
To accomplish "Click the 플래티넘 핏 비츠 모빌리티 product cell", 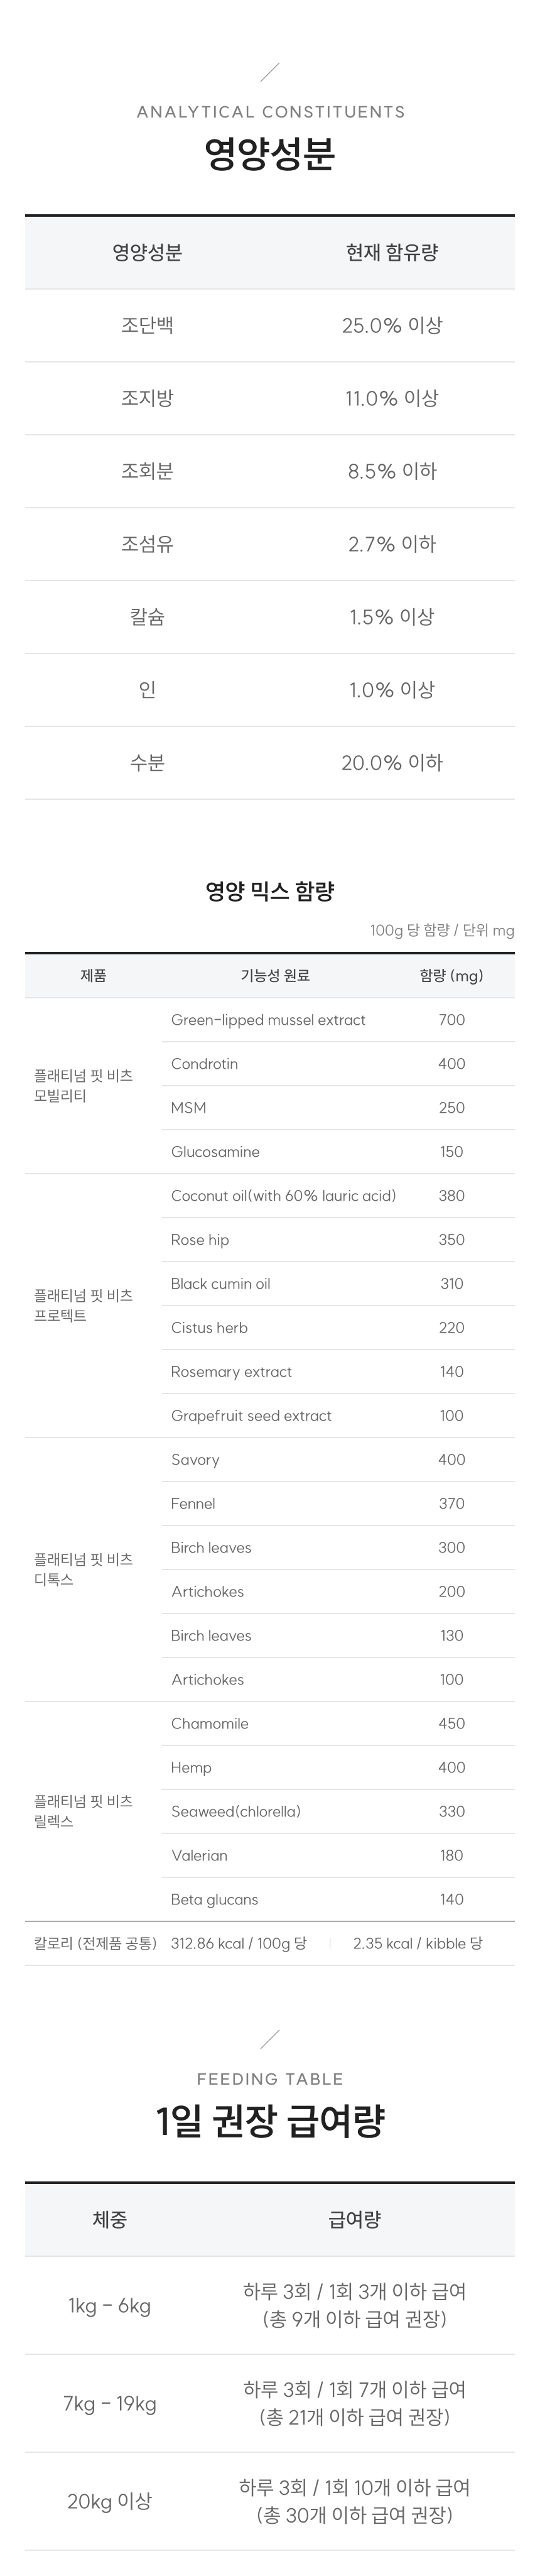I will (83, 1086).
